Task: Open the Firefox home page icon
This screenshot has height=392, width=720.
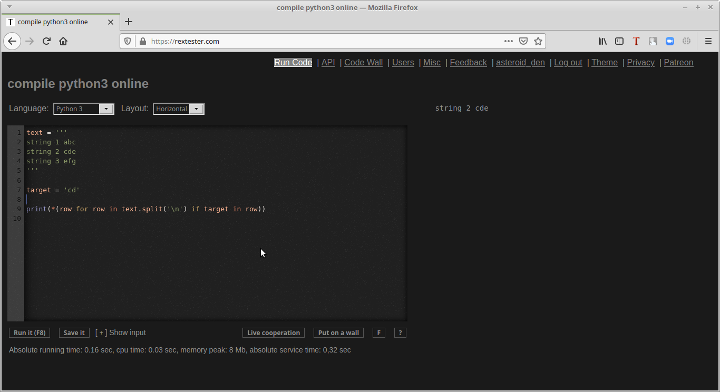Action: [63, 41]
